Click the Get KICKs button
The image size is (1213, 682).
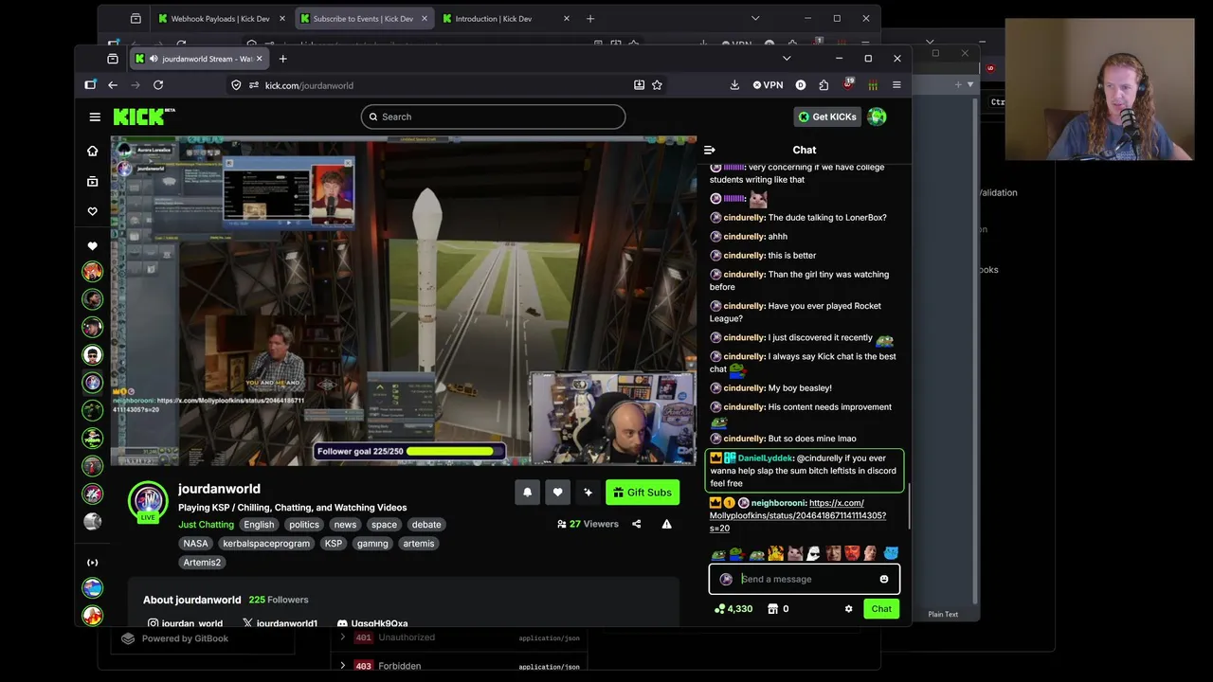pyautogui.click(x=827, y=117)
